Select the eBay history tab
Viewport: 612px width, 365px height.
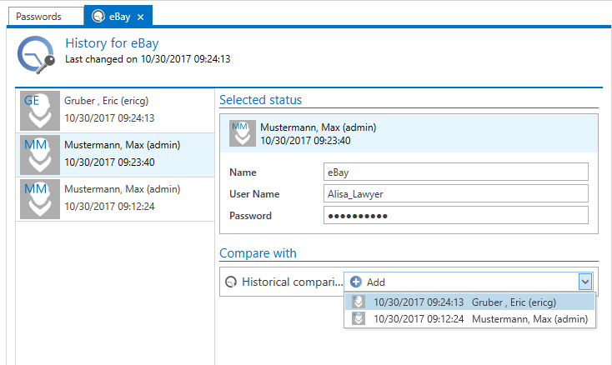pos(119,17)
